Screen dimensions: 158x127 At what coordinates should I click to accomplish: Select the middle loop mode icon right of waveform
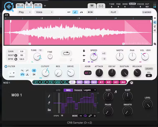[155, 26]
